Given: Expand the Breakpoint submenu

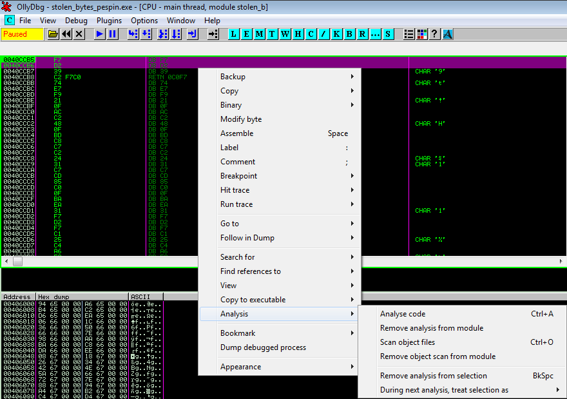Looking at the screenshot, I should (x=280, y=176).
